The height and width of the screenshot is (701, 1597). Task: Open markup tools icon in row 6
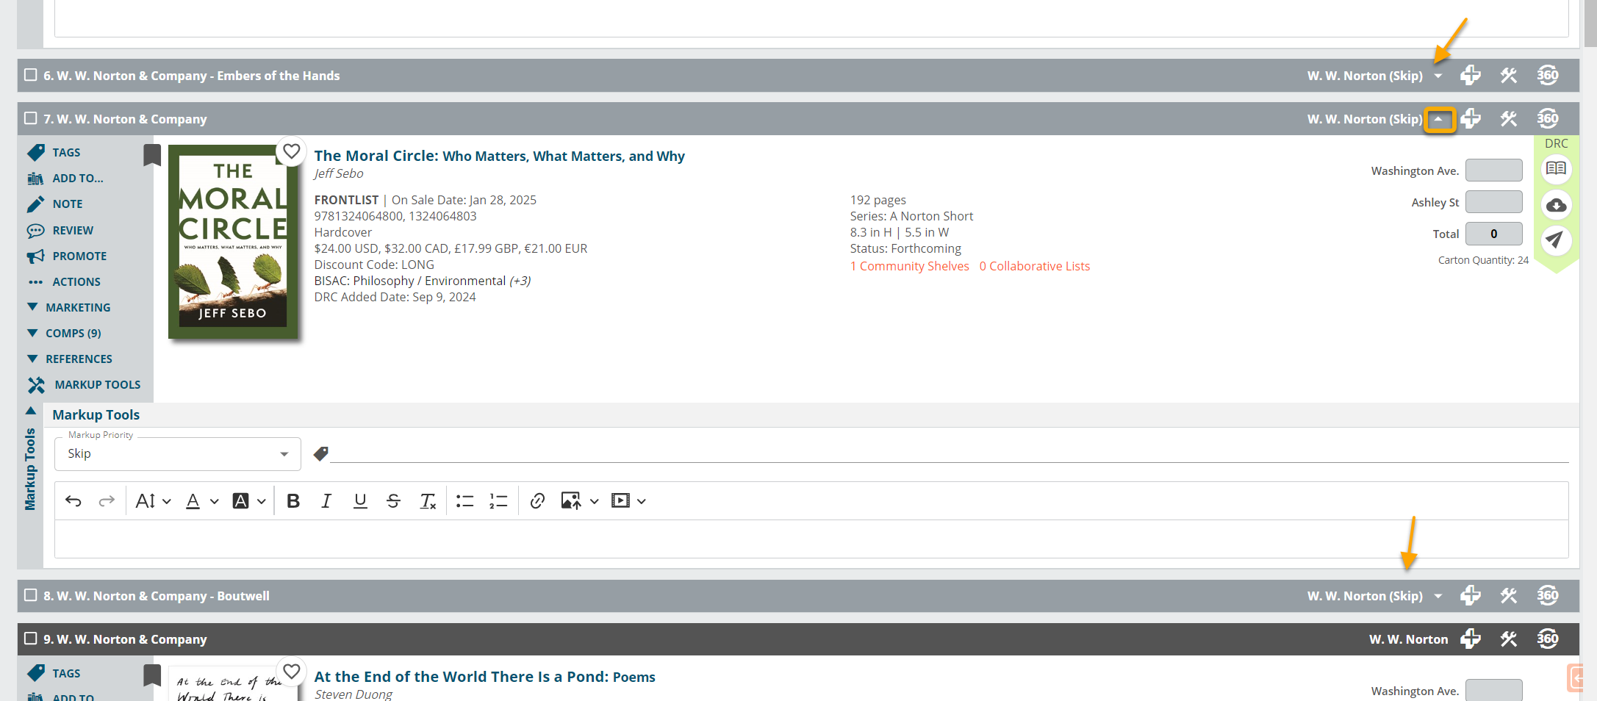tap(1509, 75)
